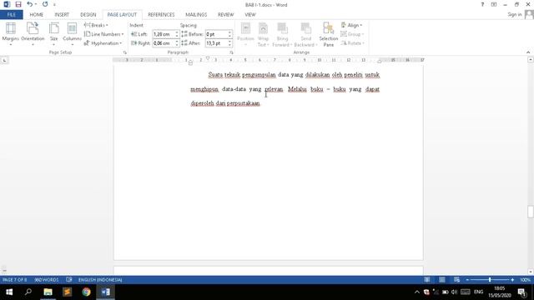Expand the Rotate dropdown
The width and height of the screenshot is (534, 300).
(353, 43)
